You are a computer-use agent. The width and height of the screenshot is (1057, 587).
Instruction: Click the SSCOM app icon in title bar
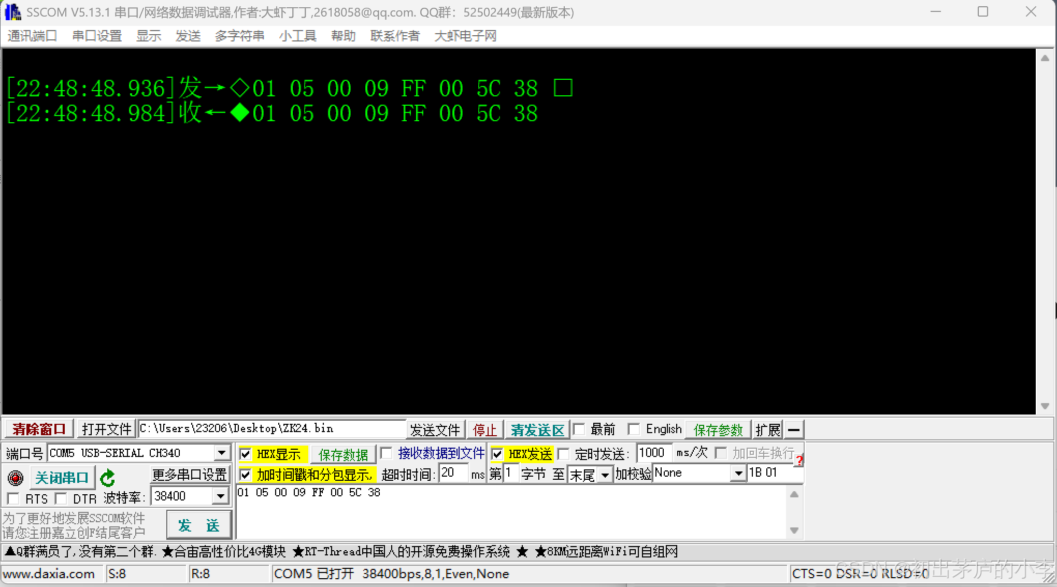pyautogui.click(x=12, y=12)
